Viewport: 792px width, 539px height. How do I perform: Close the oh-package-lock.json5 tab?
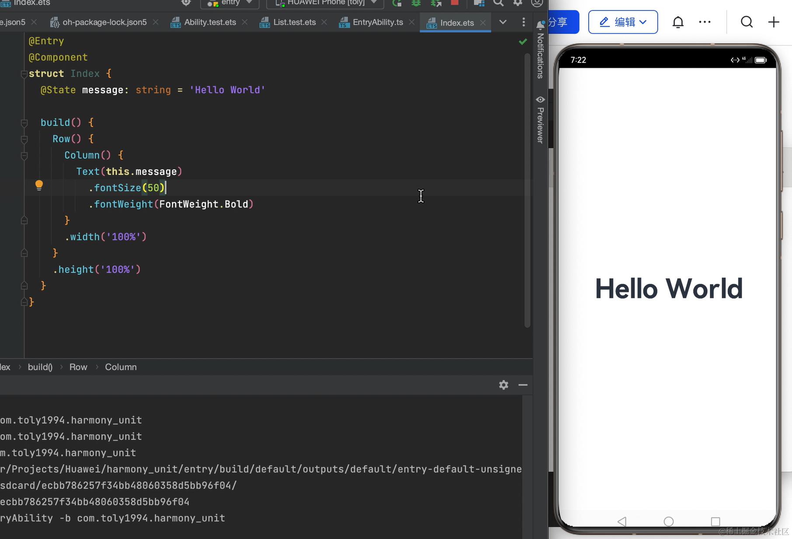[156, 22]
